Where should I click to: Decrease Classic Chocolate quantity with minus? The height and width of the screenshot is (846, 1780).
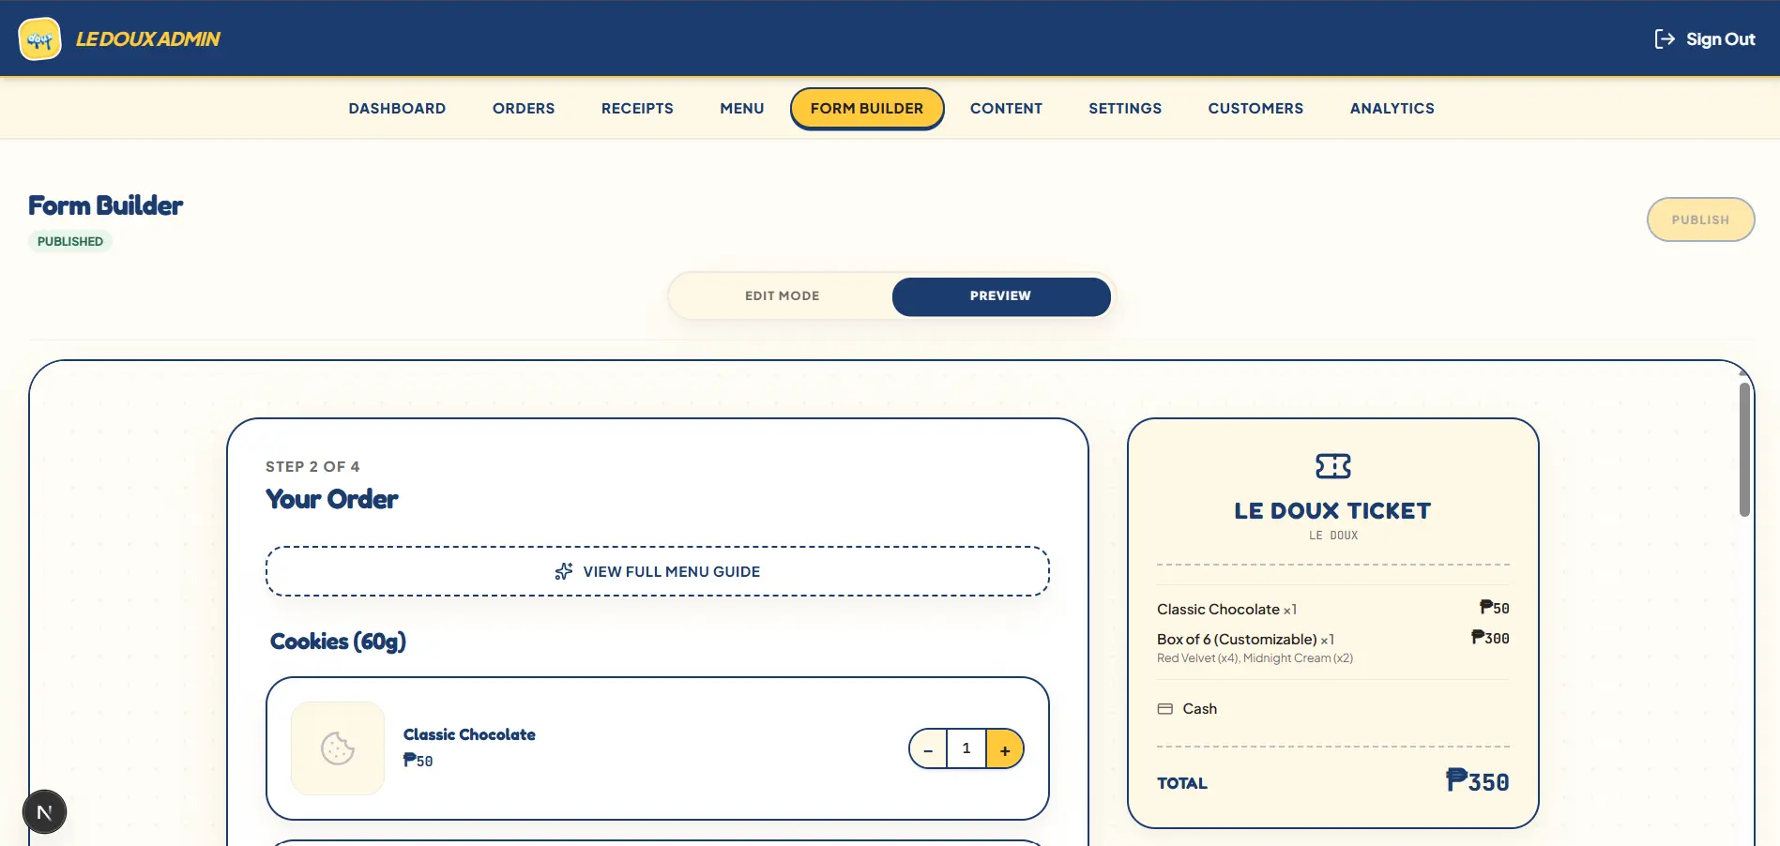tap(928, 749)
